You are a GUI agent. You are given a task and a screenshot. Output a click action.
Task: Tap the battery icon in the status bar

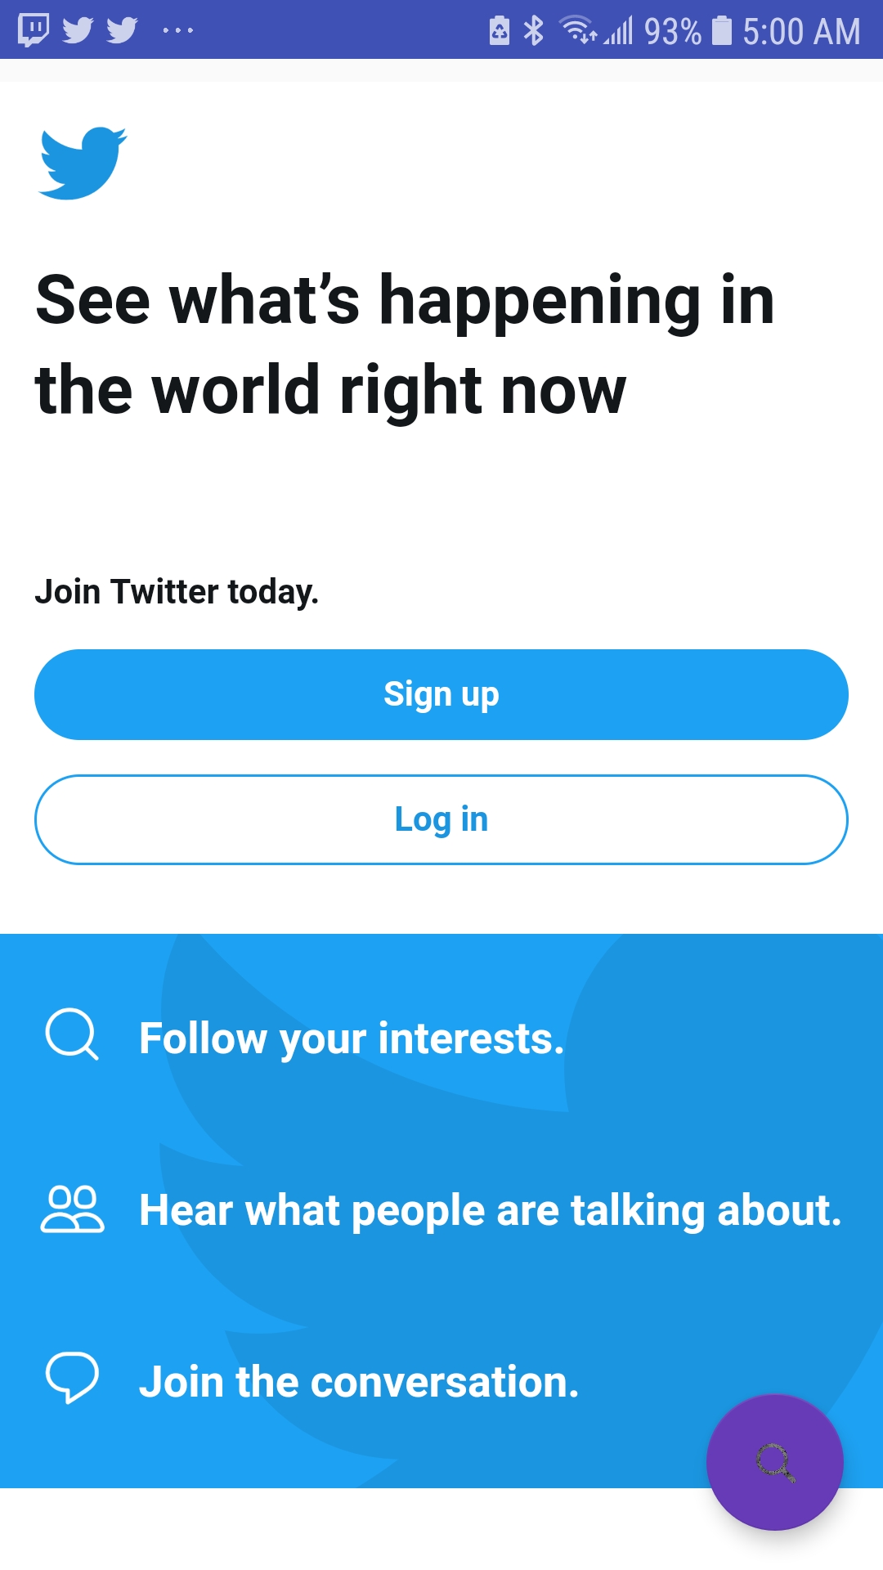click(x=723, y=30)
